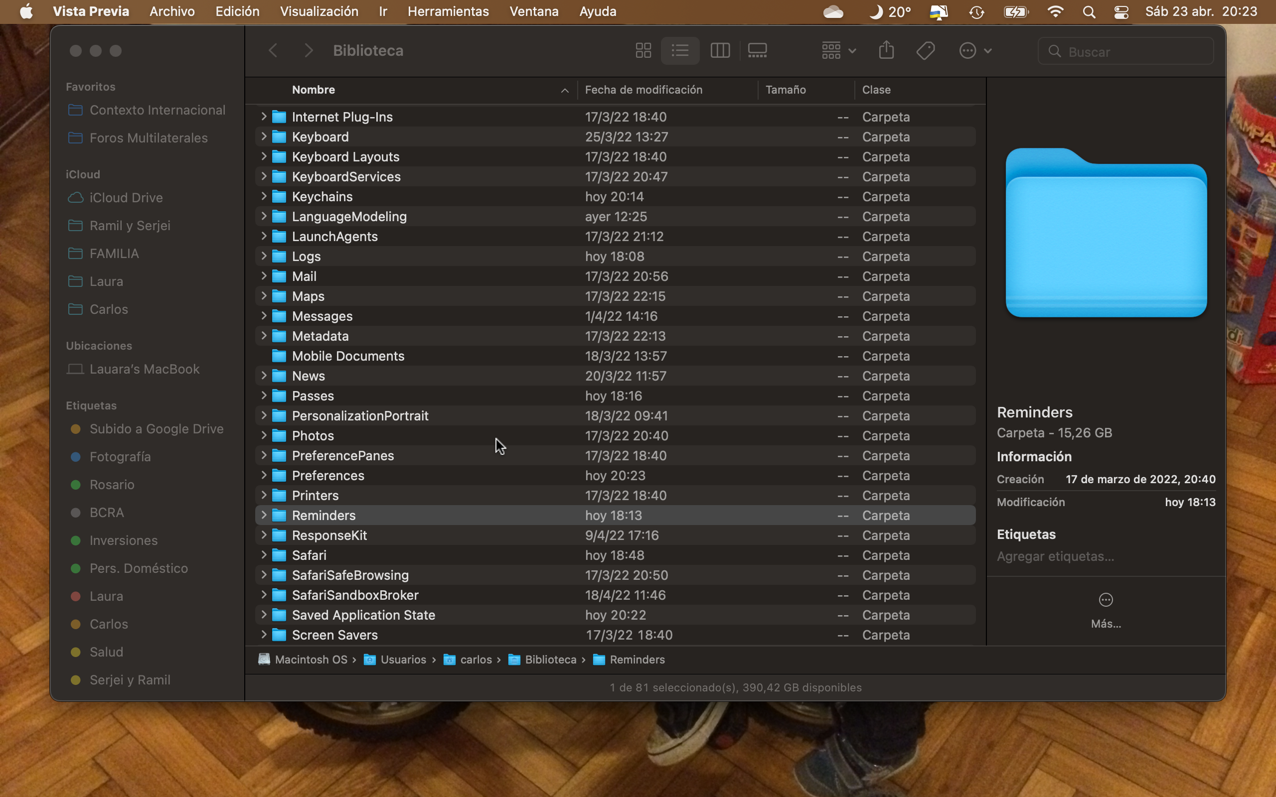Select list view mode
This screenshot has width=1276, height=797.
click(x=680, y=51)
